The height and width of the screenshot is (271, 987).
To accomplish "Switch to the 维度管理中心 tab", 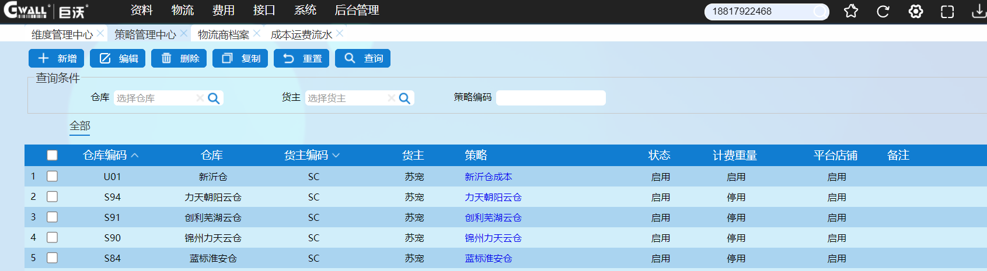I will point(62,34).
